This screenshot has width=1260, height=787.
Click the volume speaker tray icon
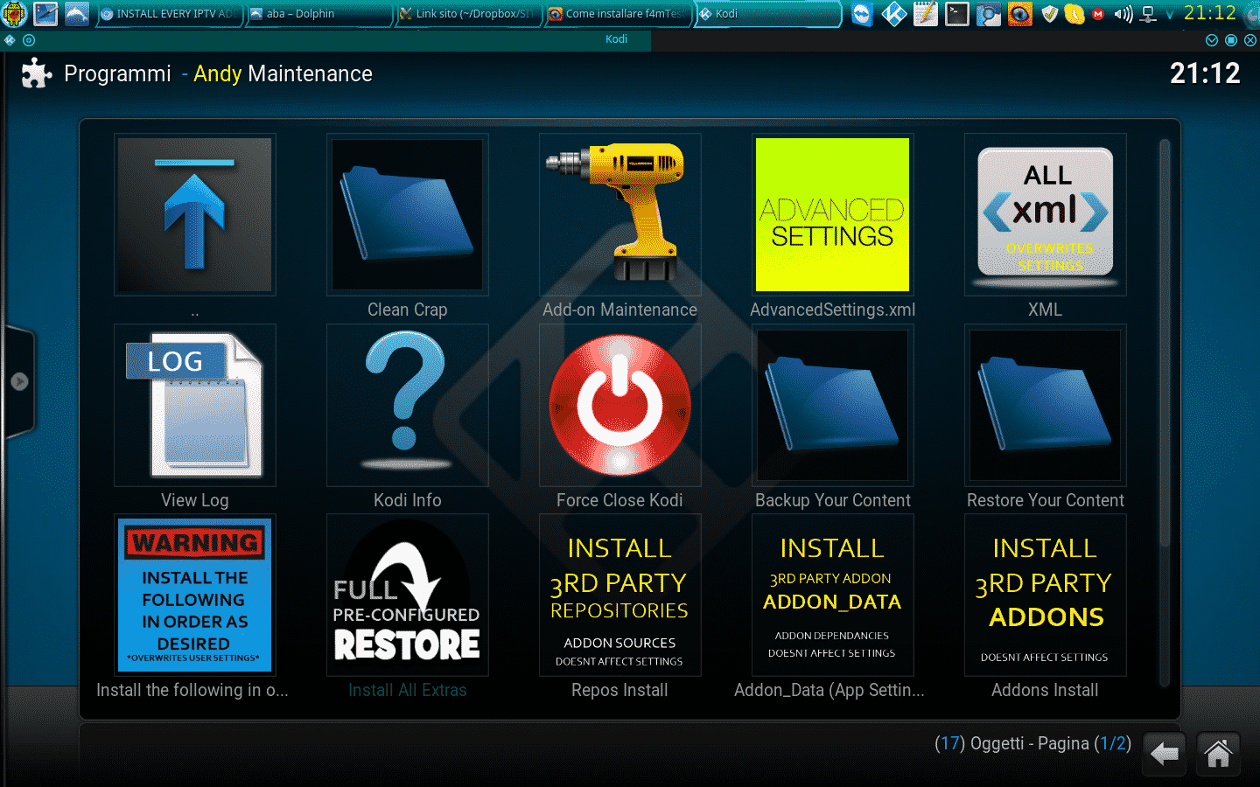point(1123,14)
